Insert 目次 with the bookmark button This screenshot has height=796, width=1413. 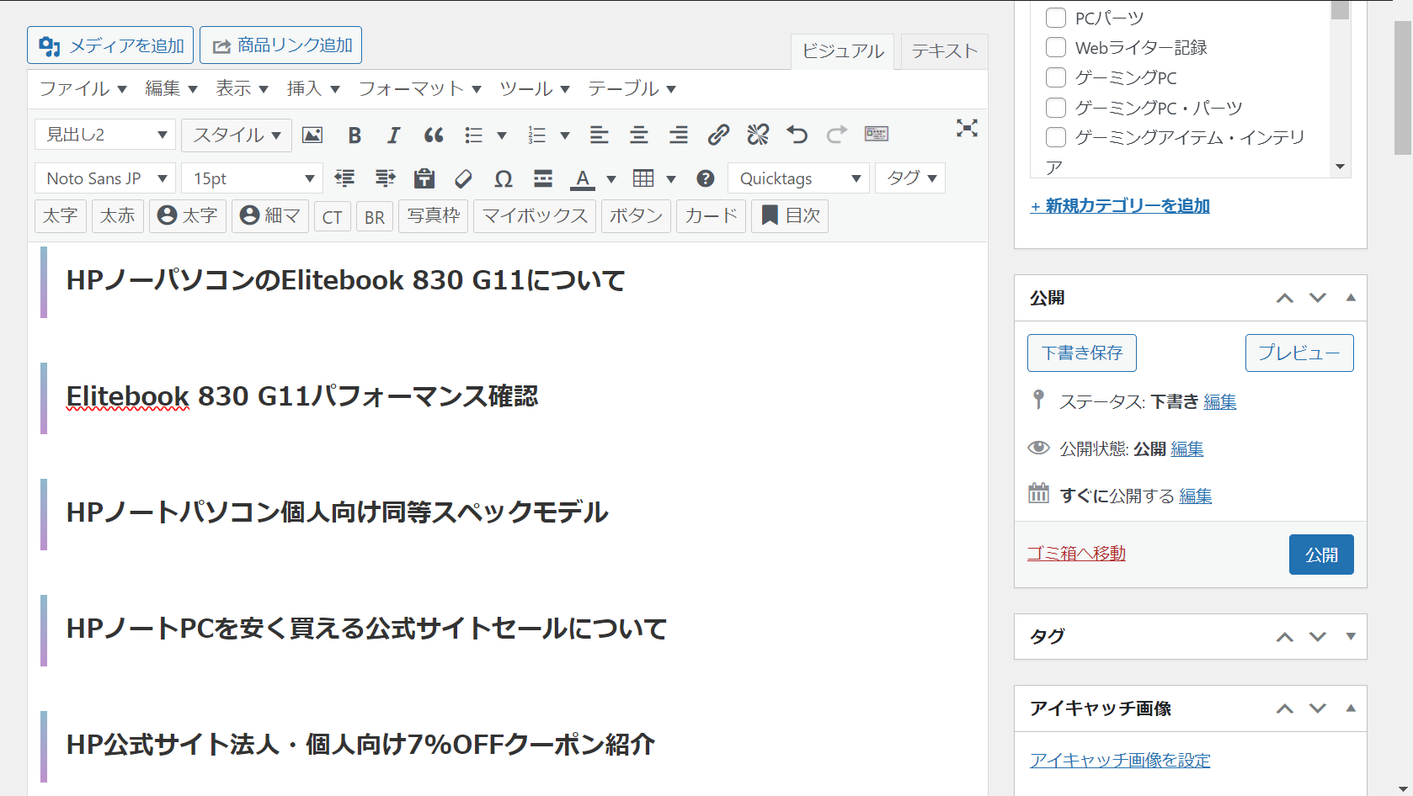[x=790, y=216]
